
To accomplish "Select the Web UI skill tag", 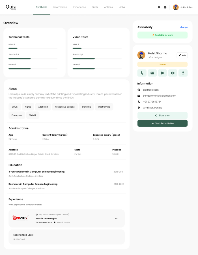I will tap(33, 115).
